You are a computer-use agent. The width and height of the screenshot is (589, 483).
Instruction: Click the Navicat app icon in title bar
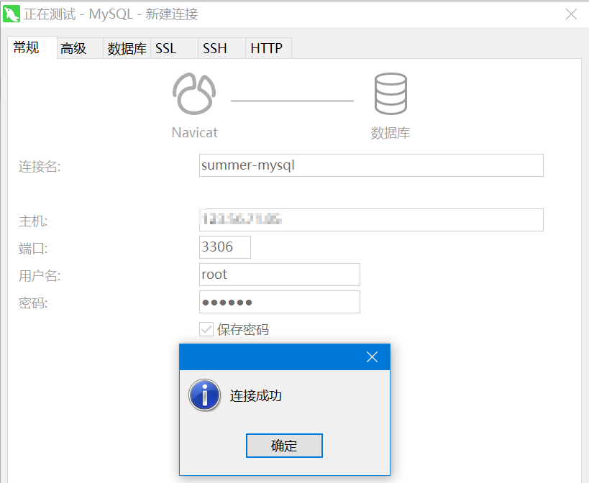click(11, 14)
